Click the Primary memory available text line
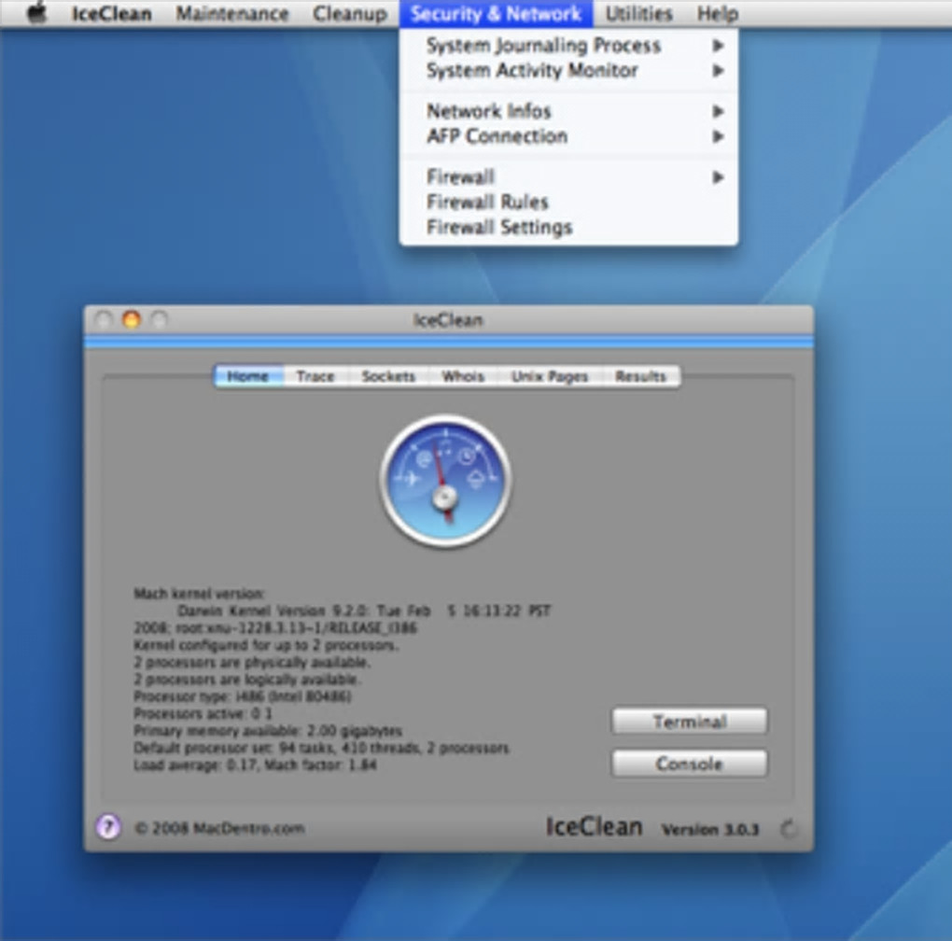952x941 pixels. tap(268, 730)
